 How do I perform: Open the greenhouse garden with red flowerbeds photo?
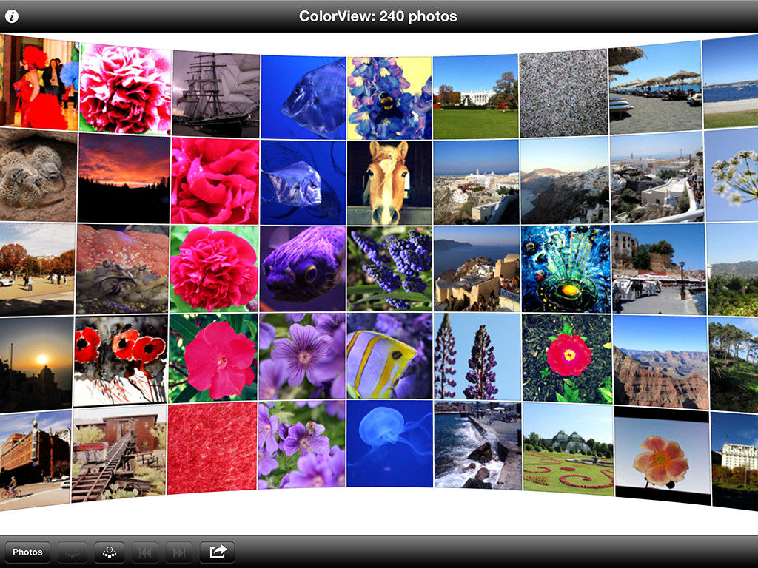[x=568, y=449]
